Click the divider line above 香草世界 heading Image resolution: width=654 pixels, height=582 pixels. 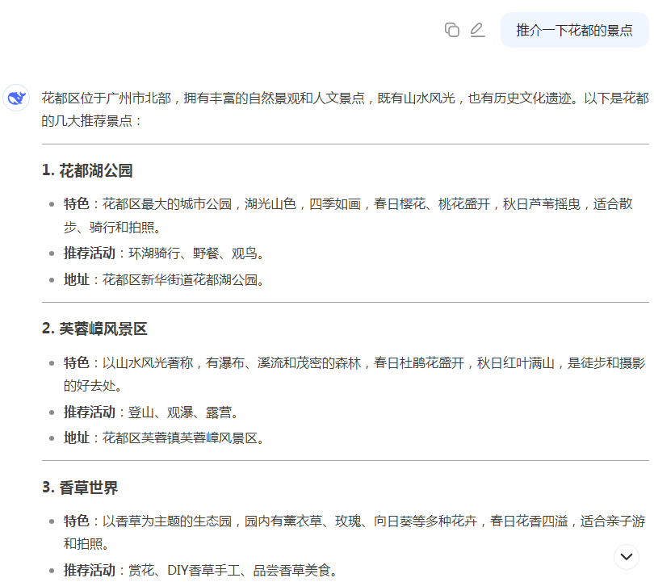pyautogui.click(x=345, y=461)
